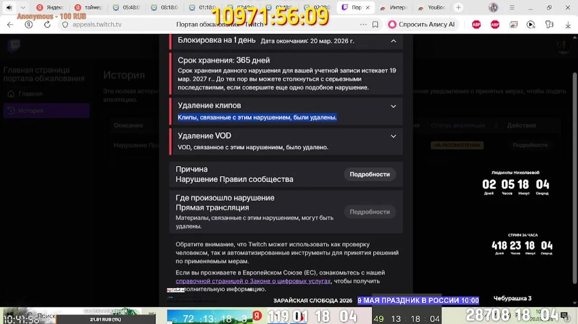
Task: Open the Yandex home button beside refresh
Action: (x=29, y=25)
